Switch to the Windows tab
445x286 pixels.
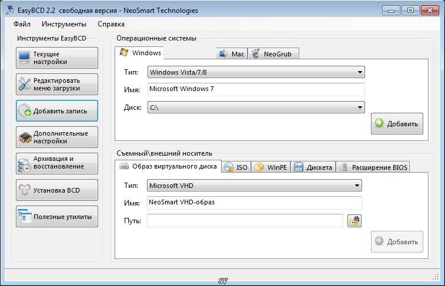click(x=139, y=53)
